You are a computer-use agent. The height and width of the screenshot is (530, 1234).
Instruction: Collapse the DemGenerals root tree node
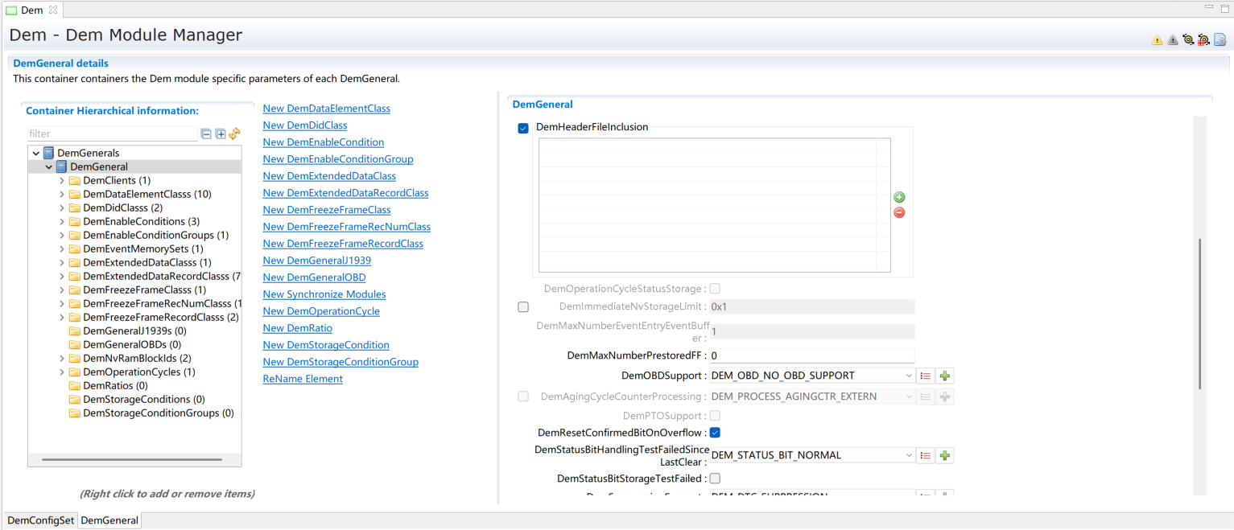point(36,153)
